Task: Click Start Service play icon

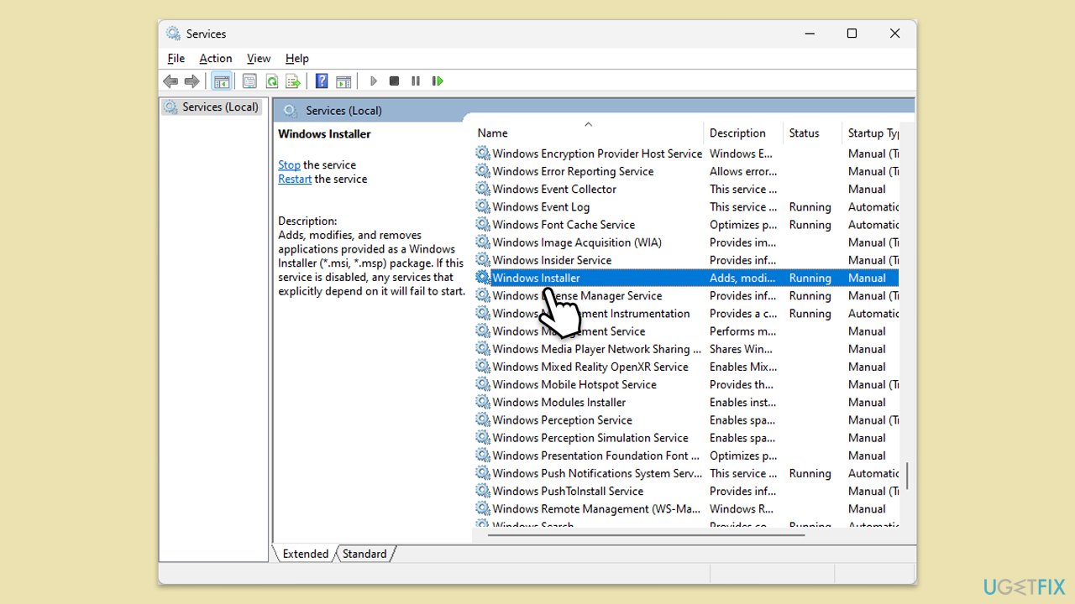Action: (373, 81)
